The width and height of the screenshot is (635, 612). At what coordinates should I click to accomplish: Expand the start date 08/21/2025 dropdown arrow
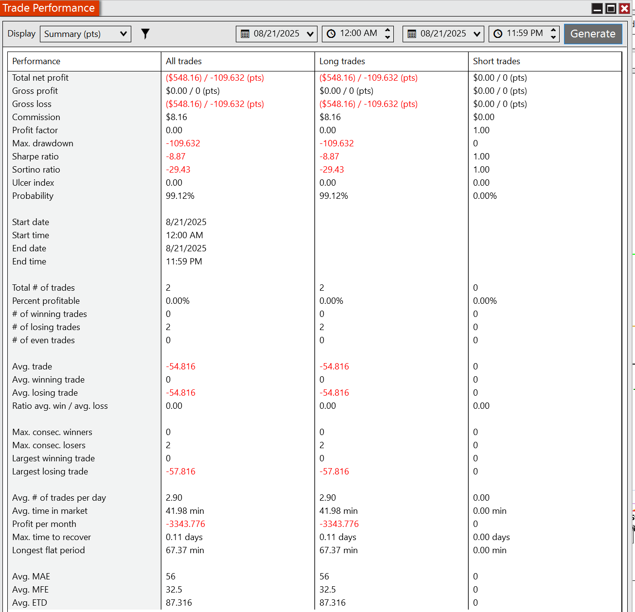pyautogui.click(x=310, y=34)
